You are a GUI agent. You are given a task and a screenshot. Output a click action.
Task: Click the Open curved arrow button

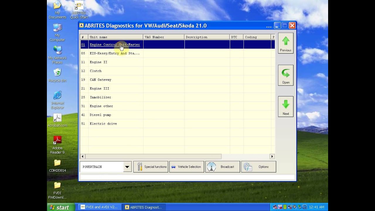tap(286, 75)
